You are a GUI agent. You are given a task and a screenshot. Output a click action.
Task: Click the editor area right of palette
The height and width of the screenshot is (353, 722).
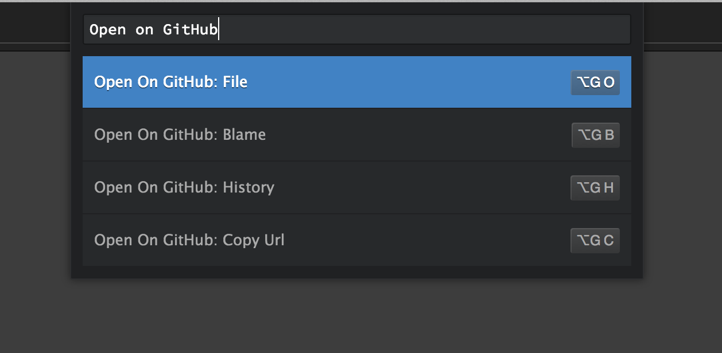(x=683, y=172)
